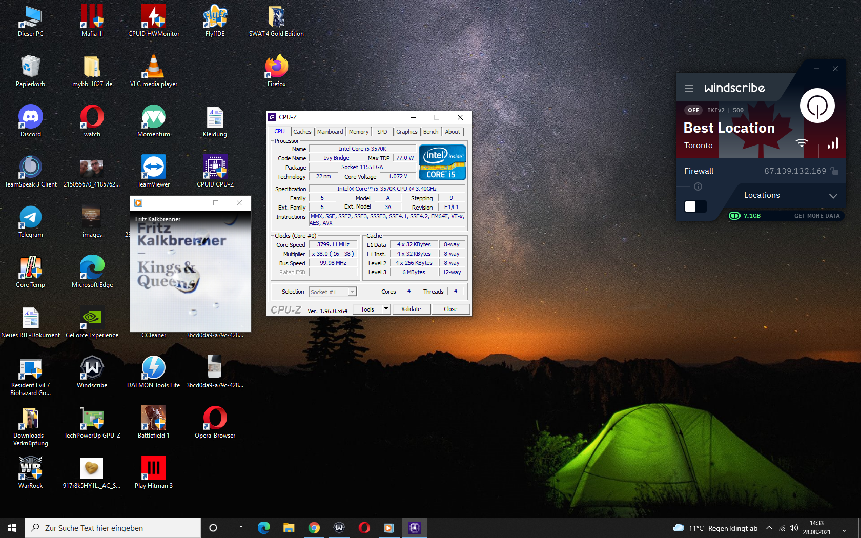Launch Core Temp from the desktop
This screenshot has height=538, width=861.
[30, 272]
